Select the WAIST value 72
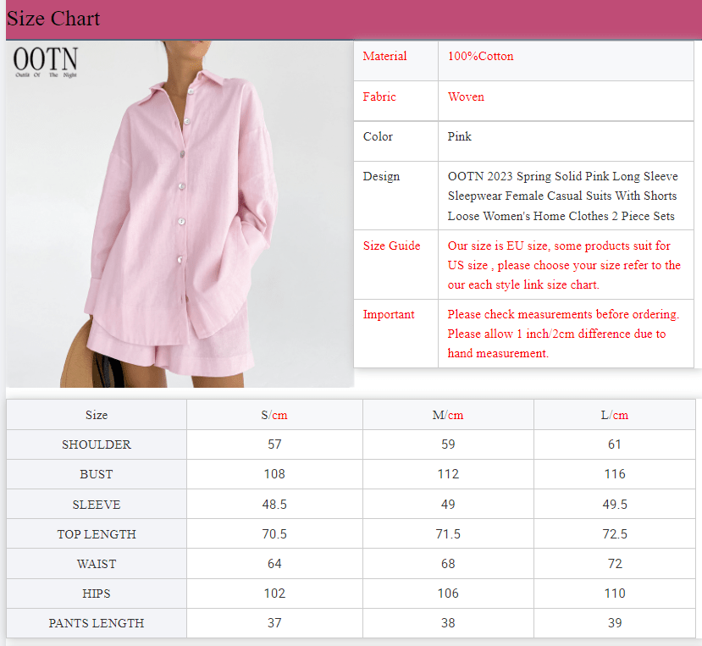Viewport: 702px width, 646px height. click(x=614, y=563)
